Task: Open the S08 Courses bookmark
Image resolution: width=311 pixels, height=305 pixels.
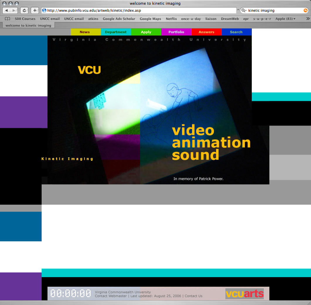Action: pyautogui.click(x=25, y=19)
